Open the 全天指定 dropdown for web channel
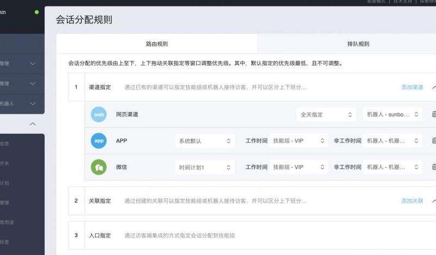Viewport: 436px width, 255px height. point(326,115)
